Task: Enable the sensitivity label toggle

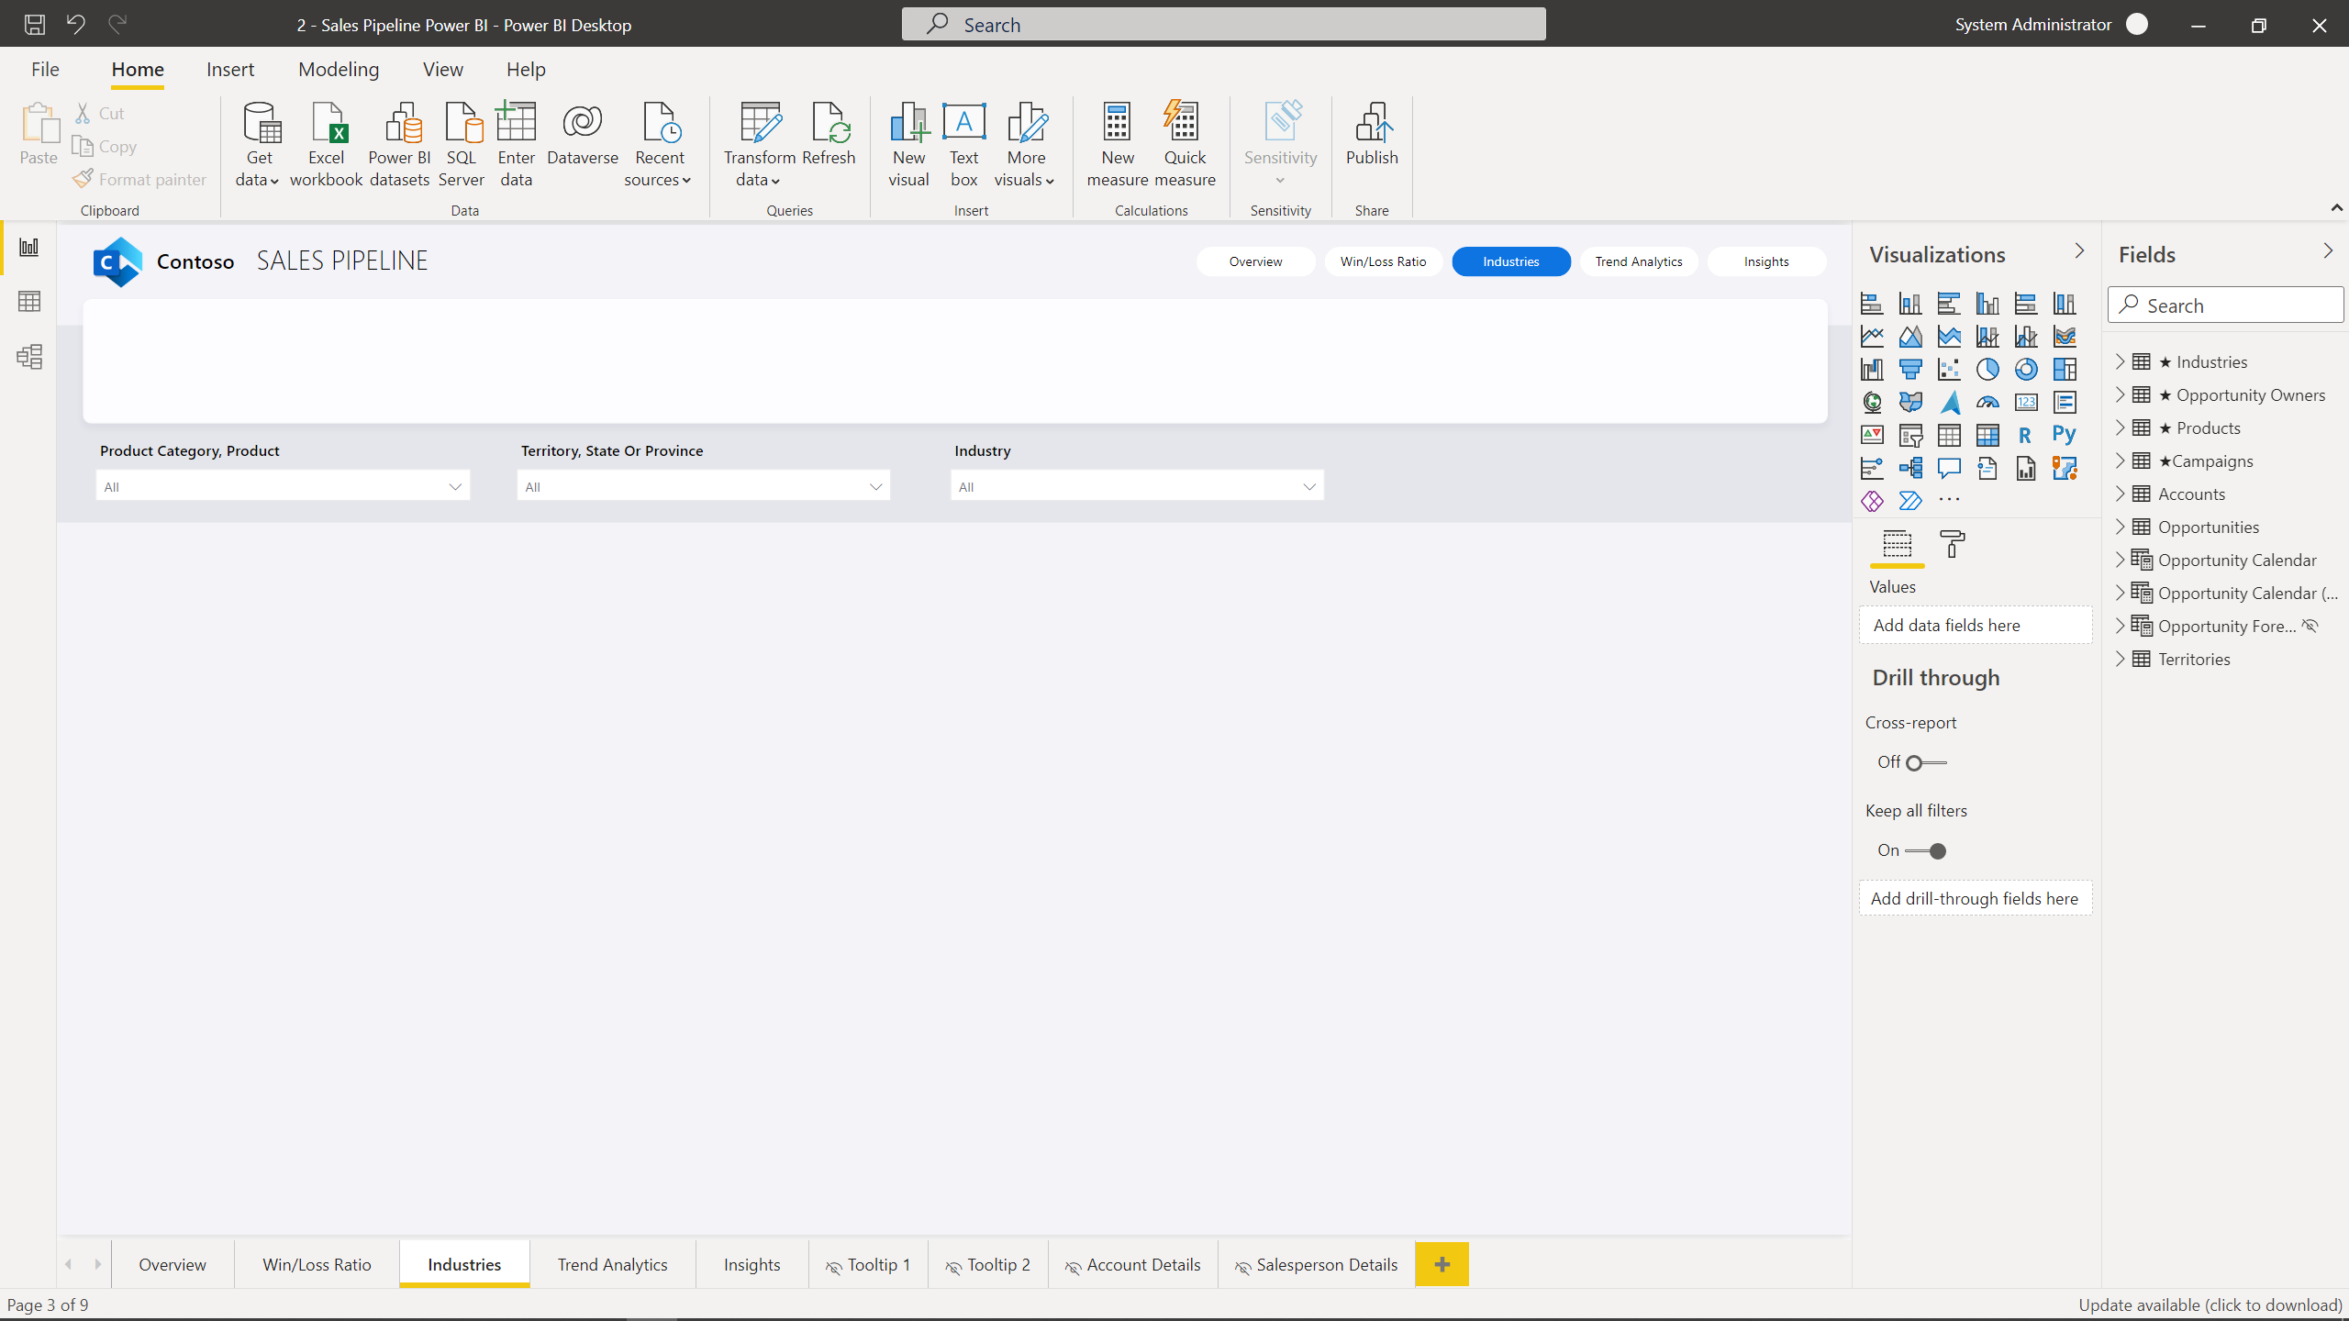Action: (1279, 145)
